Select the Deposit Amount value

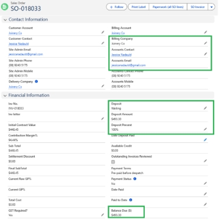tap(116, 119)
